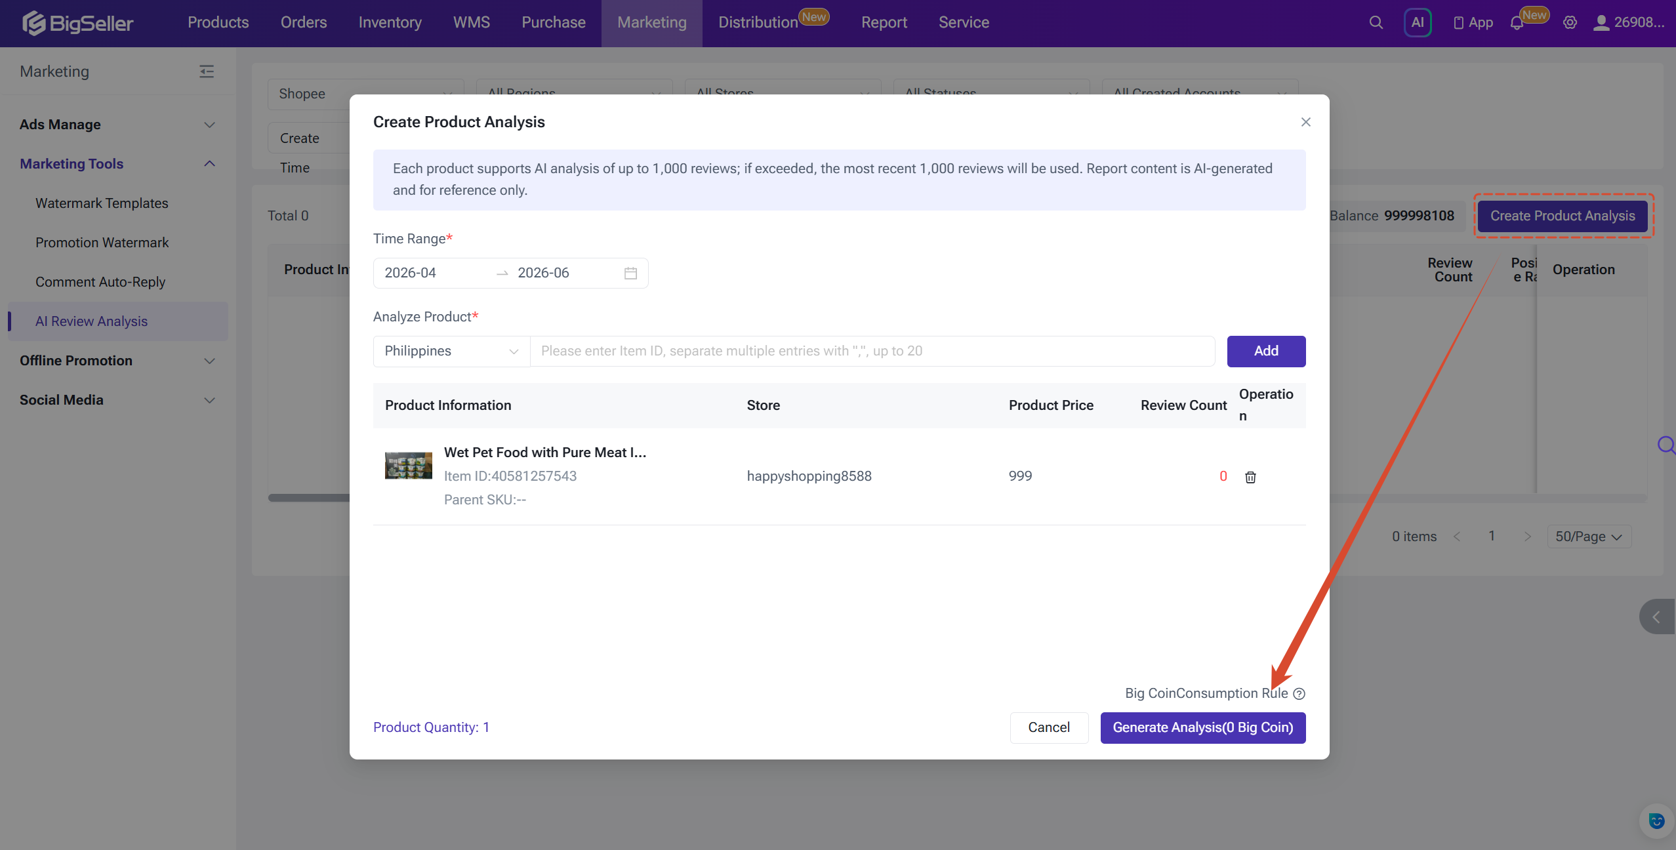Open the Orders menu

[303, 22]
